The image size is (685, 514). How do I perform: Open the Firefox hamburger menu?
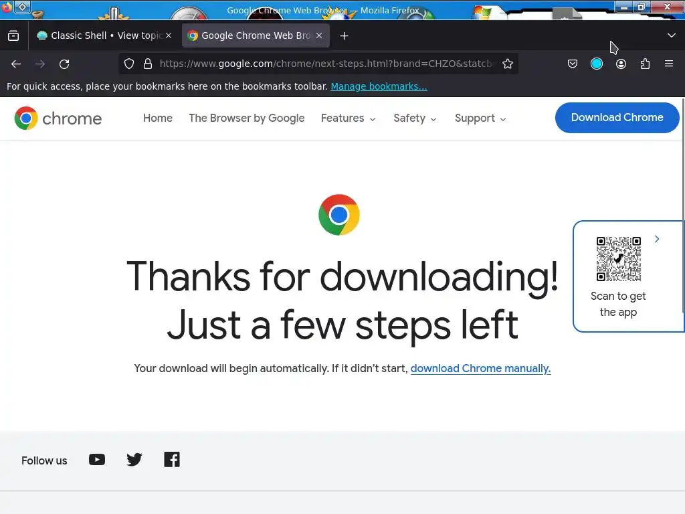(669, 64)
